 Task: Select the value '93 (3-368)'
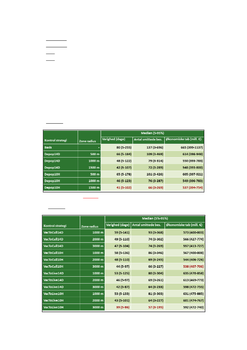click(x=155, y=233)
